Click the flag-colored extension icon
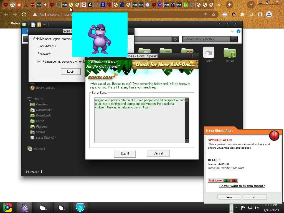 click(x=225, y=14)
